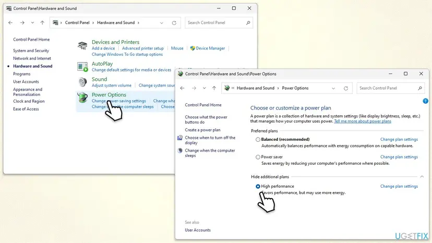
Task: Change plan settings for Power saver plan
Action: [399, 157]
